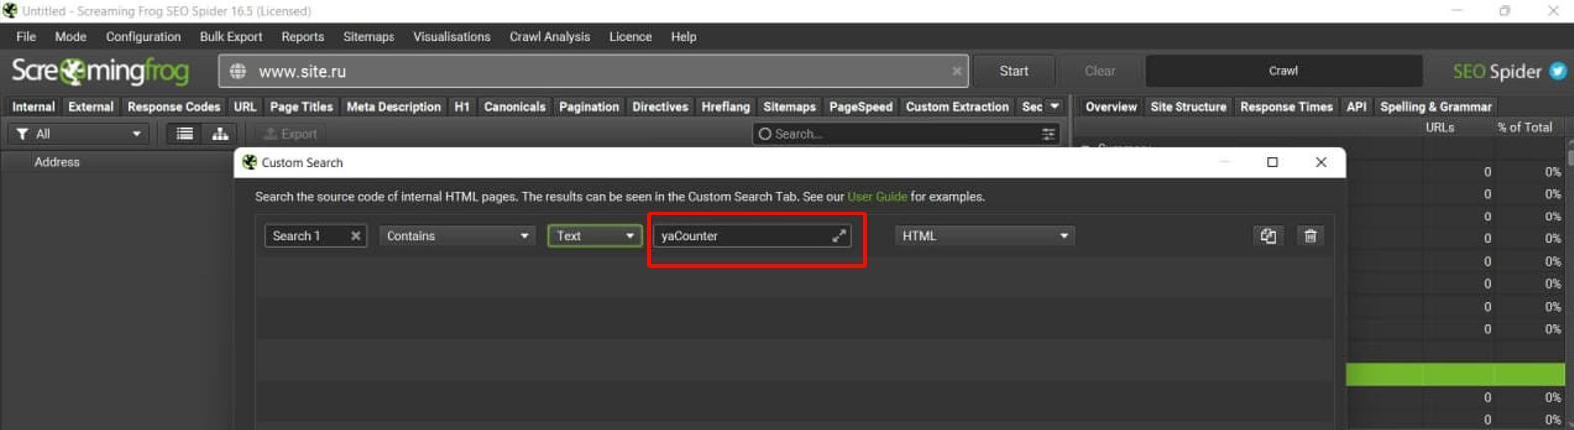The image size is (1574, 430).
Task: Switch to the Overview tab
Action: (x=1111, y=107)
